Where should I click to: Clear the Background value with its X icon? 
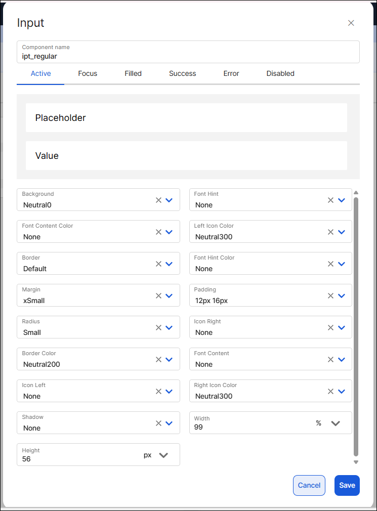[158, 200]
